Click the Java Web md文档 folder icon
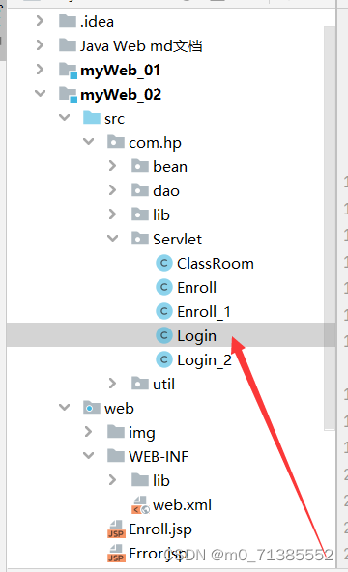The image size is (348, 572). coord(68,45)
